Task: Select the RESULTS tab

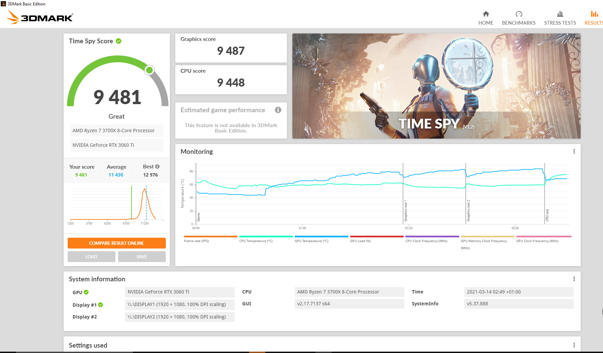Action: 594,23
